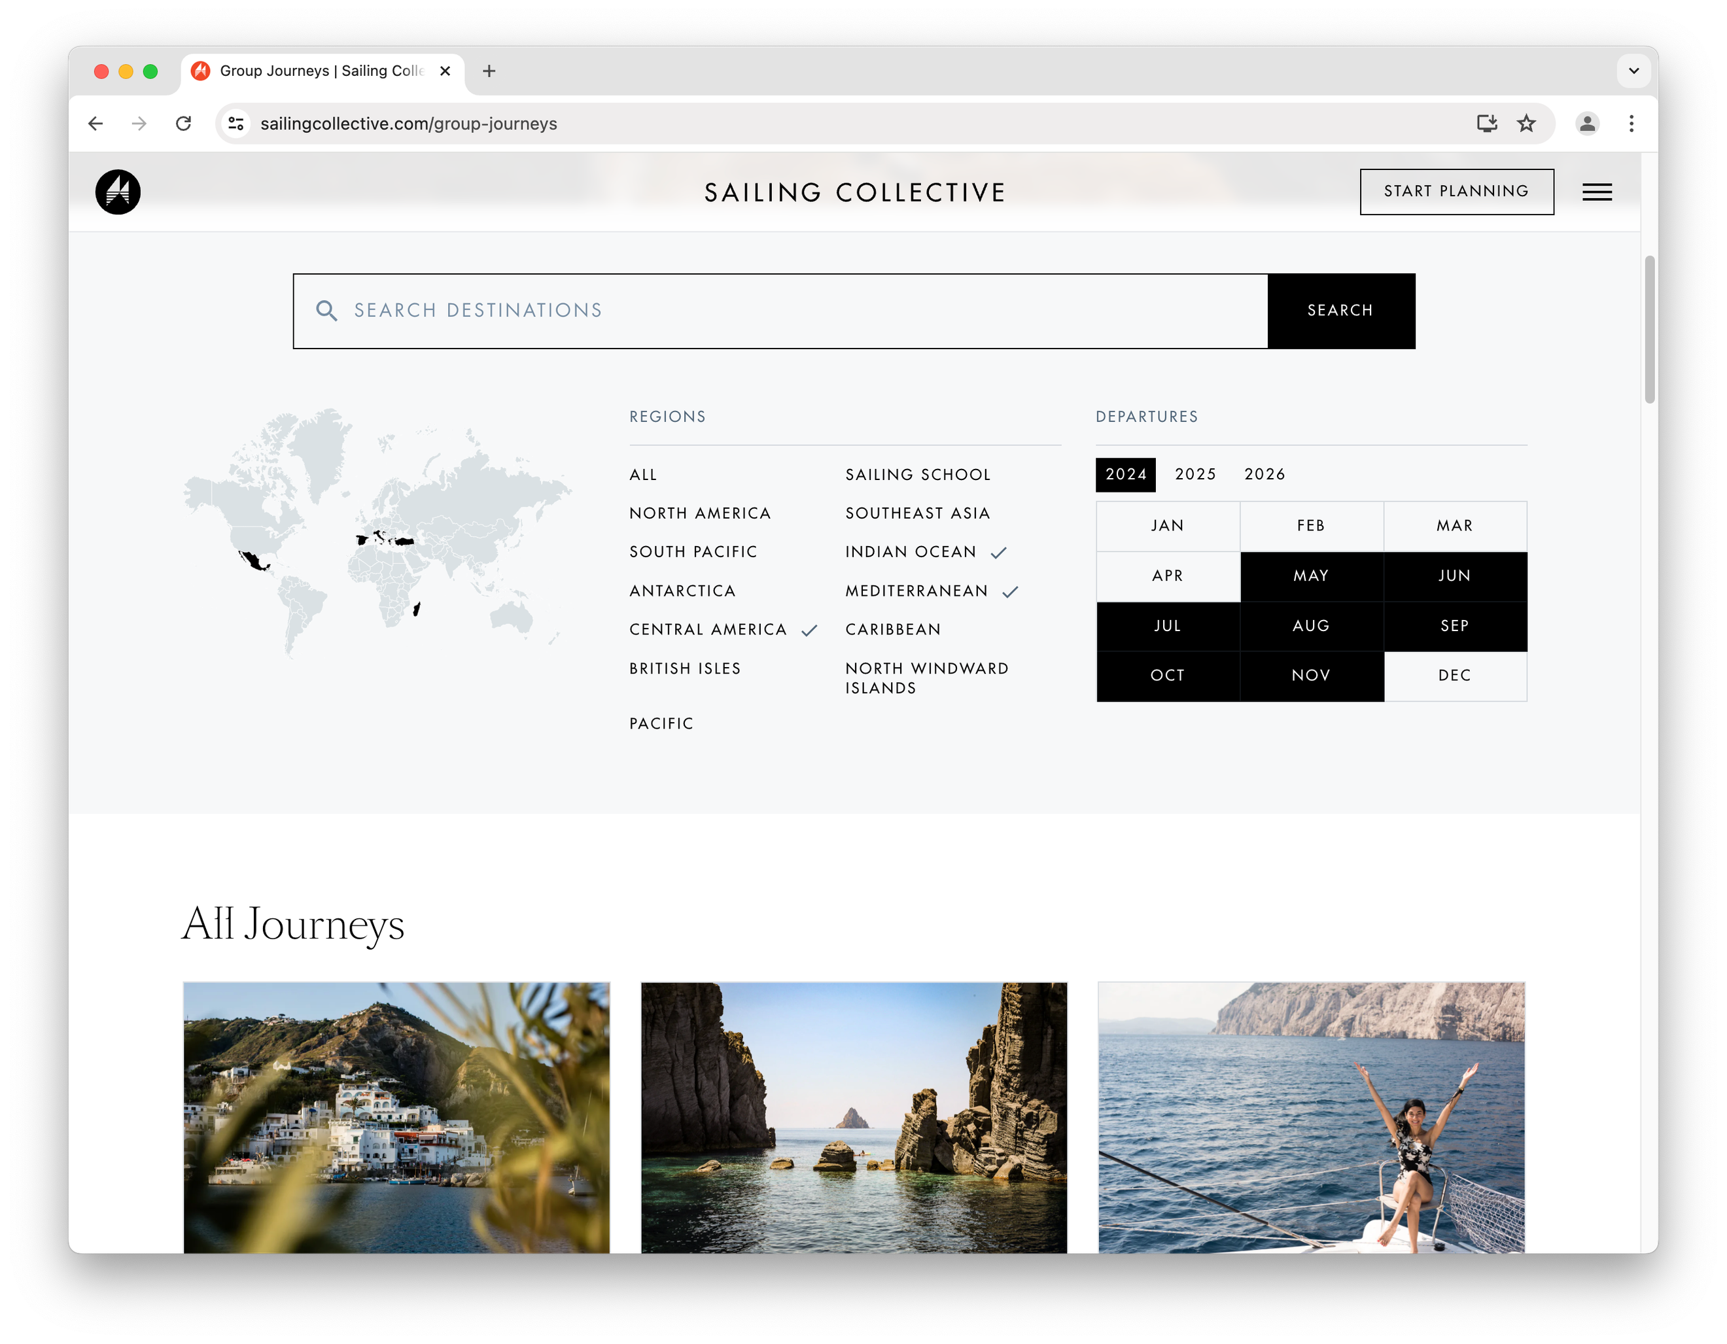Expand the tab search dropdown arrow

pos(1633,71)
